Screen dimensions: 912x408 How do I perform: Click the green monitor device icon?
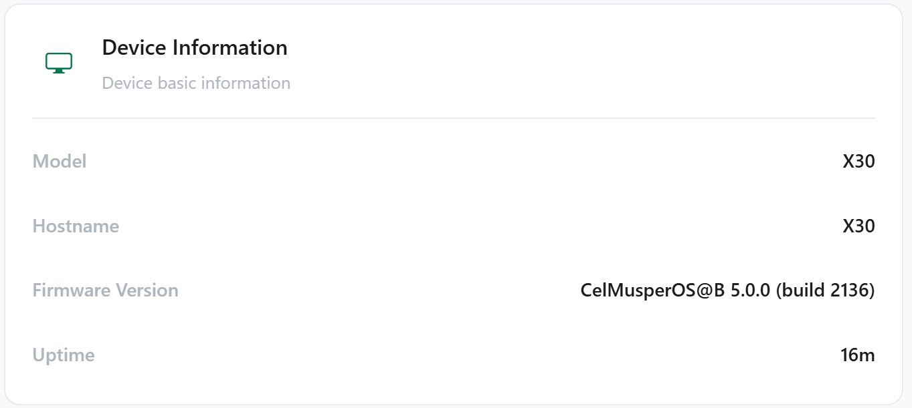(x=59, y=63)
